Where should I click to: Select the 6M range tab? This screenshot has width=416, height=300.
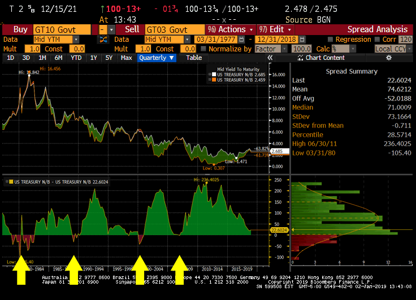(x=58, y=58)
